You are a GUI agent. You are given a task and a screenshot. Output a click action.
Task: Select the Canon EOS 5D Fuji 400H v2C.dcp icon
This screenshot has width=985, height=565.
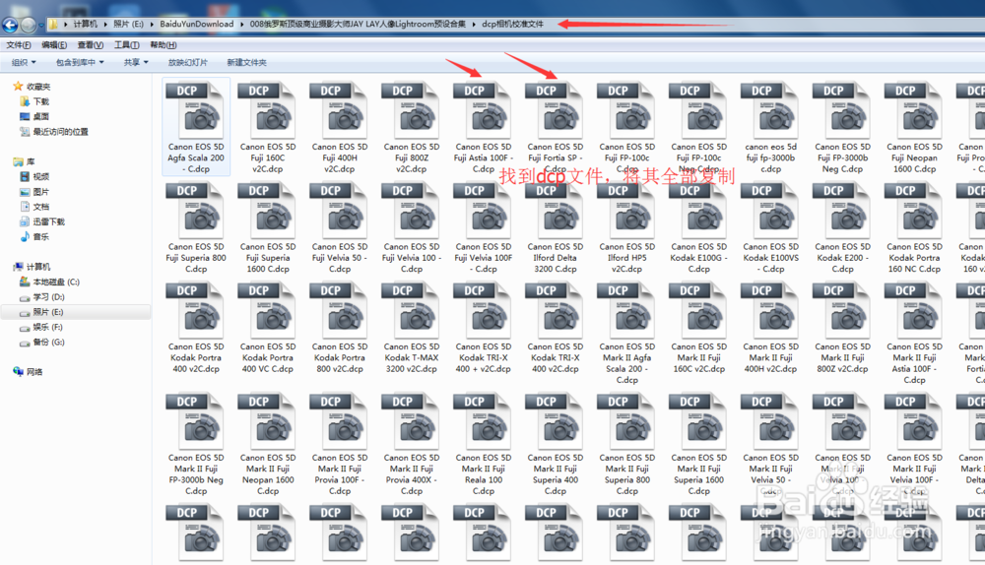(339, 110)
